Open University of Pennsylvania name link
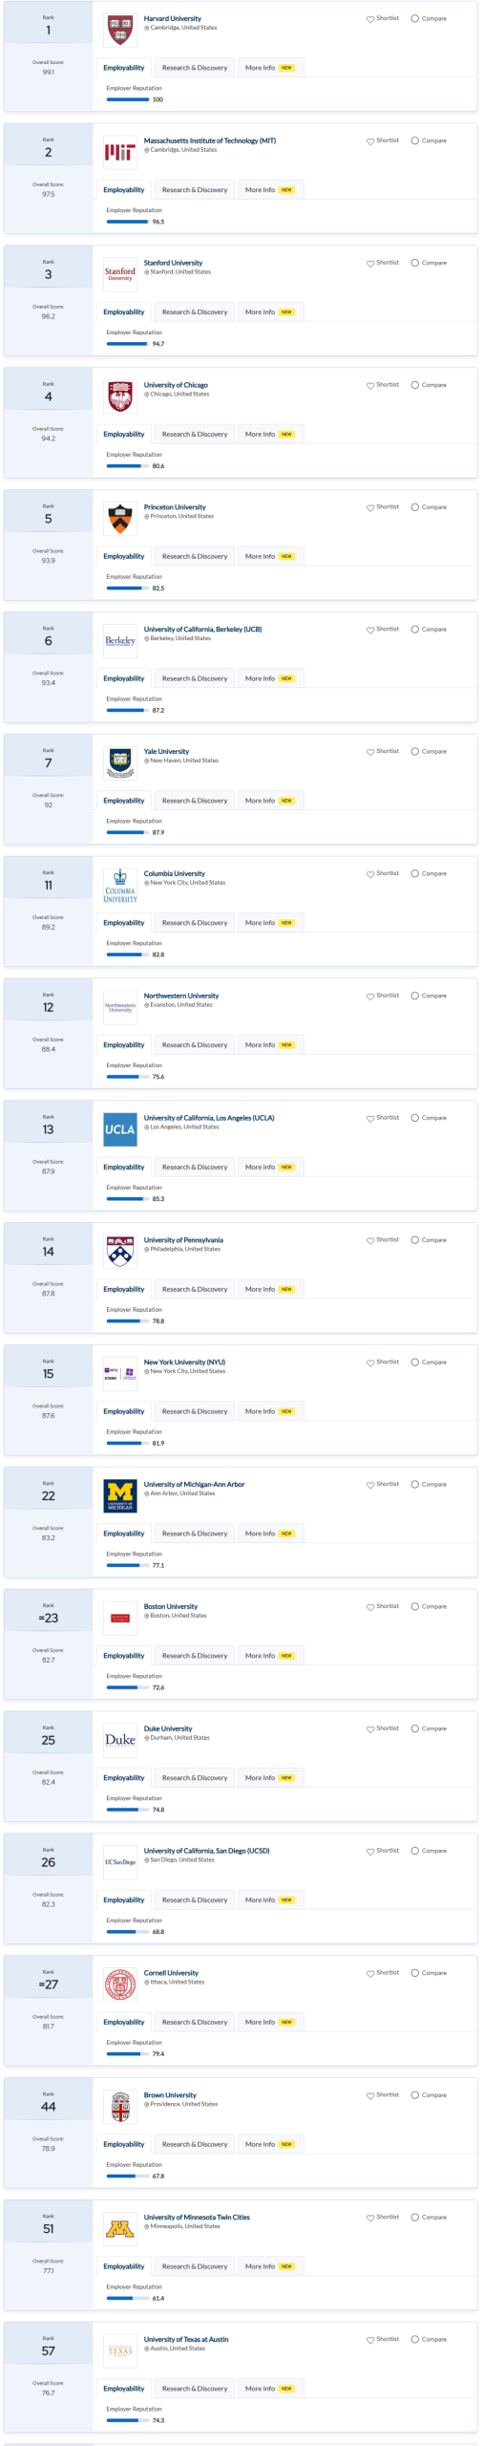Screen dimensions: 483x2446 pyautogui.click(x=183, y=1240)
